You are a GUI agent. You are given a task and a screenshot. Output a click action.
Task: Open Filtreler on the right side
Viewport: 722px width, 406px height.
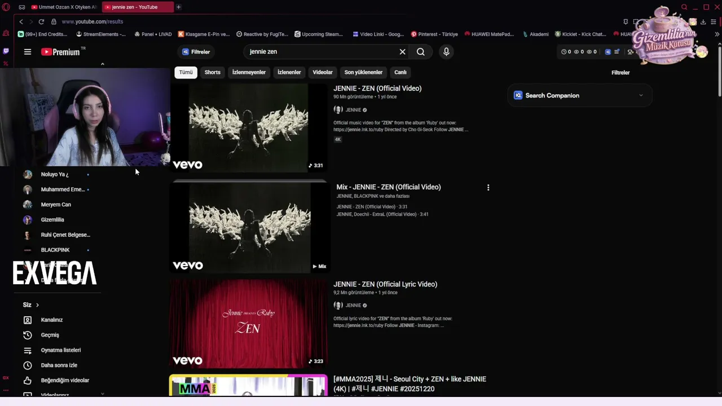(620, 73)
